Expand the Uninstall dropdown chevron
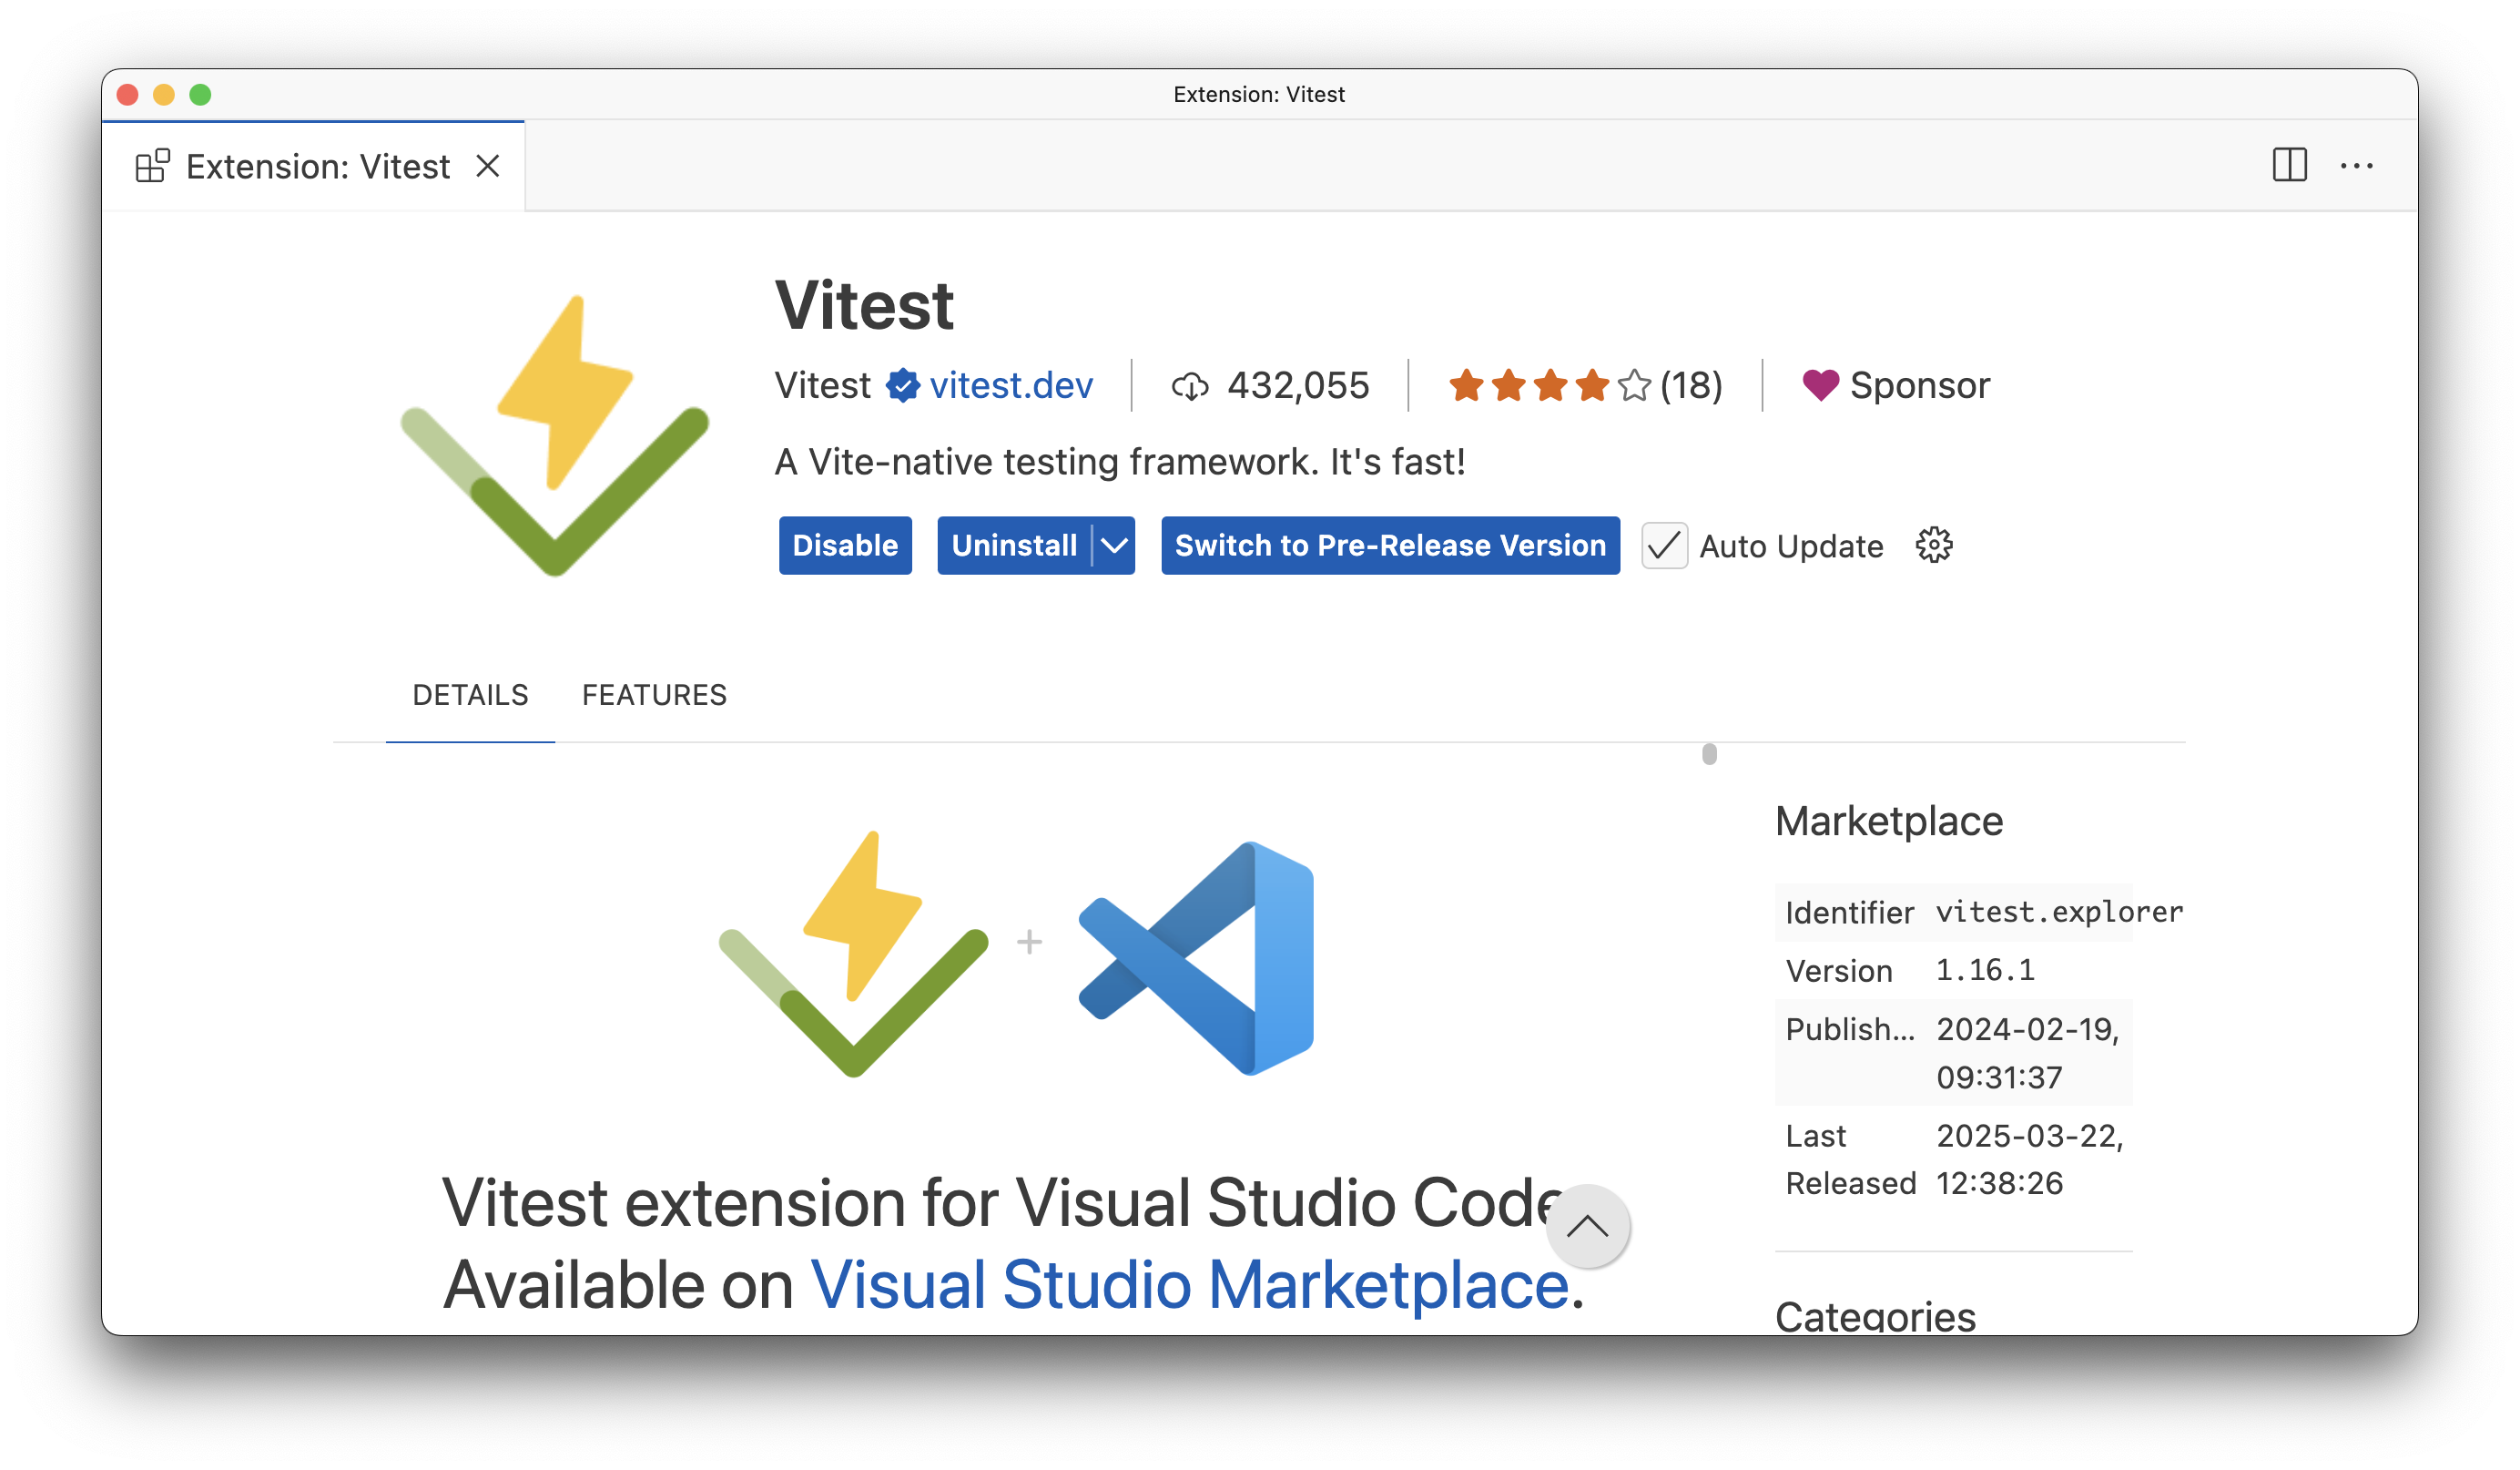 (x=1113, y=546)
